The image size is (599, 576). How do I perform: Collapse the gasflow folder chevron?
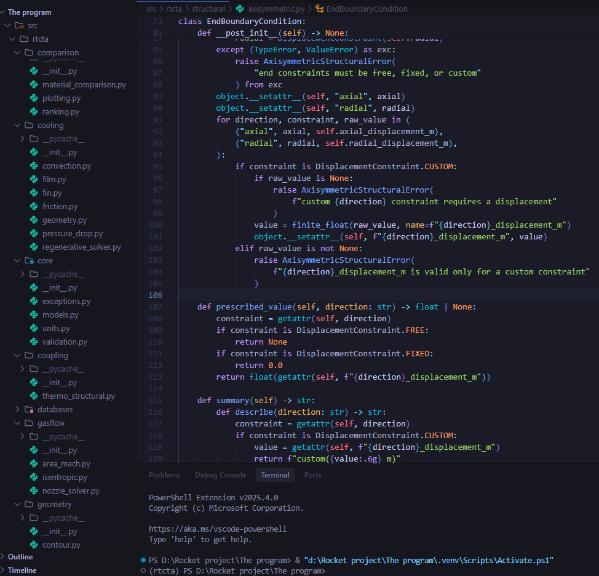pos(17,423)
